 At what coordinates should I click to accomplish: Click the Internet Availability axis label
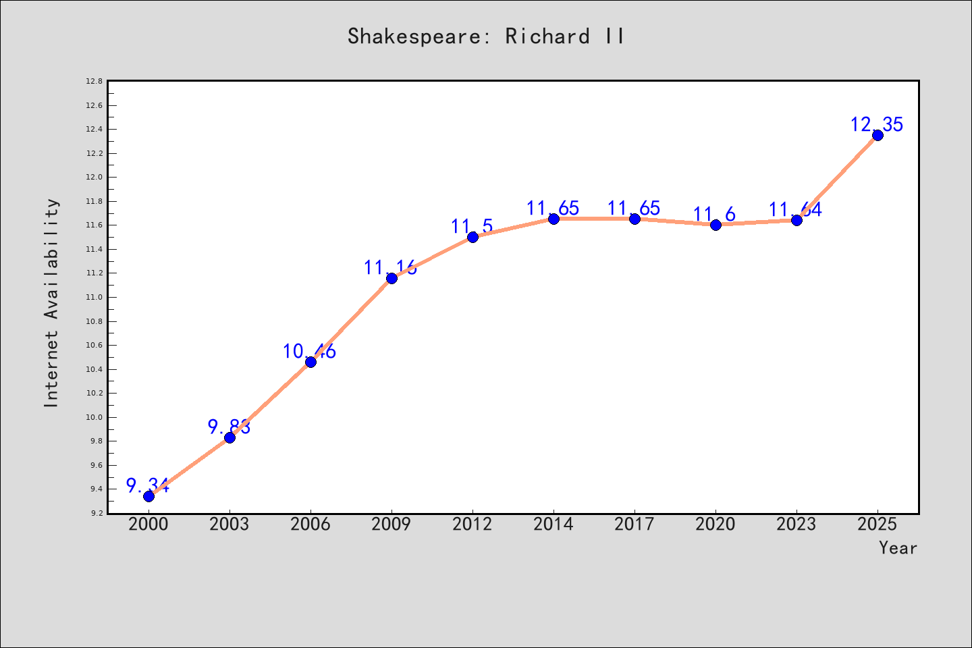click(51, 302)
